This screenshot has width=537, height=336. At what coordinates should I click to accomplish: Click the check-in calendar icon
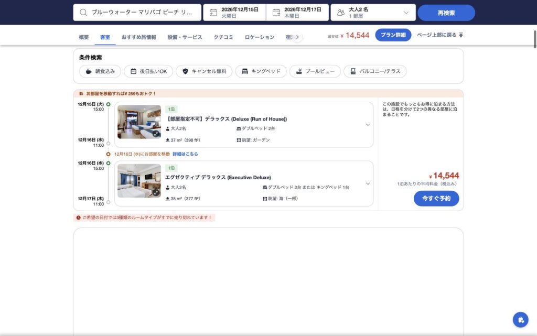pyautogui.click(x=213, y=13)
